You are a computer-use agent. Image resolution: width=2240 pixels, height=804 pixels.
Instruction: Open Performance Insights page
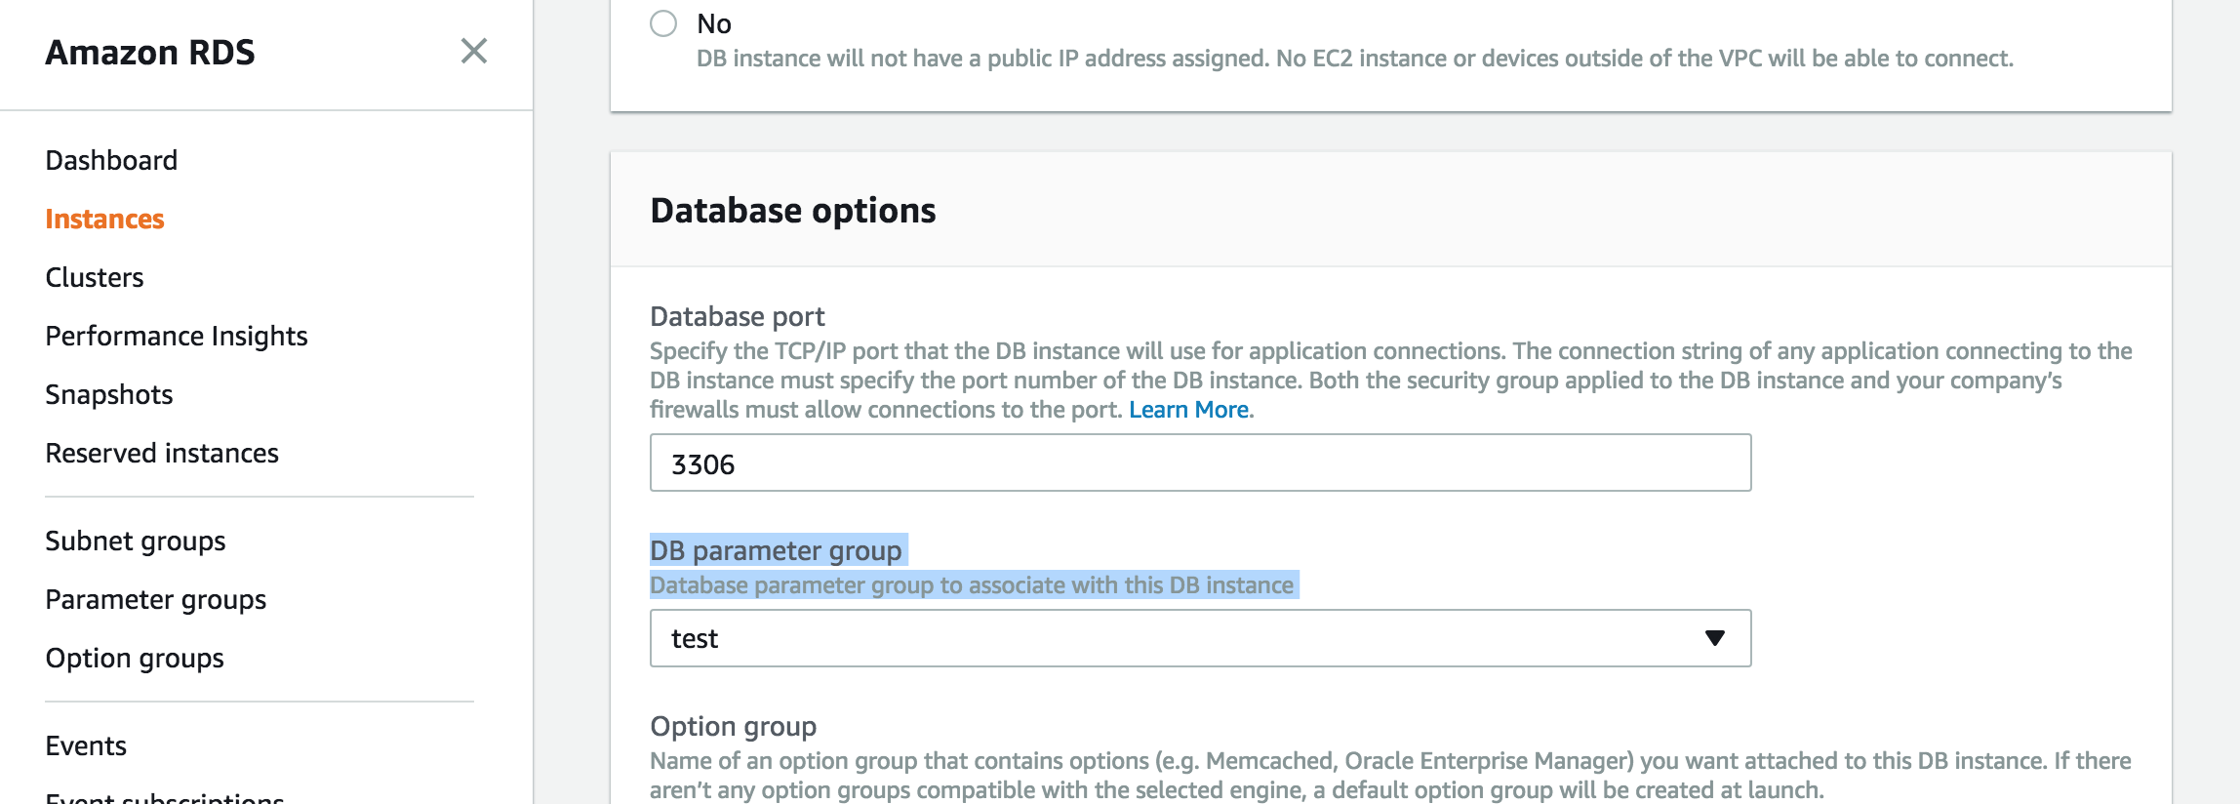tap(177, 336)
